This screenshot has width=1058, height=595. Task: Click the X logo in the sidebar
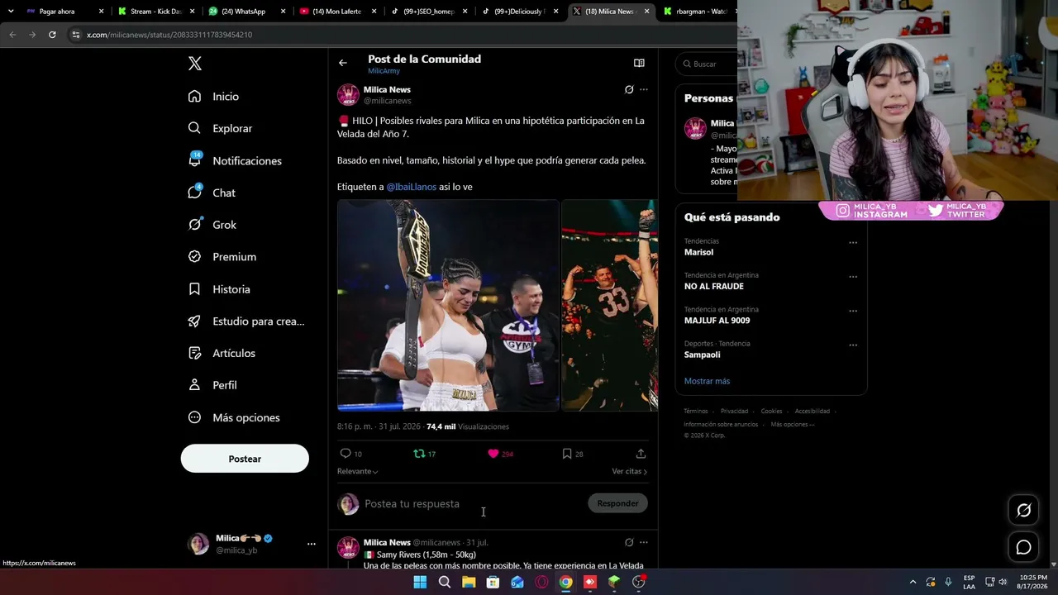tap(195, 64)
